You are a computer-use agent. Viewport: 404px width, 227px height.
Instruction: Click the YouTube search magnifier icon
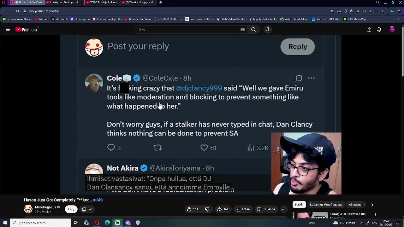pos(253,29)
